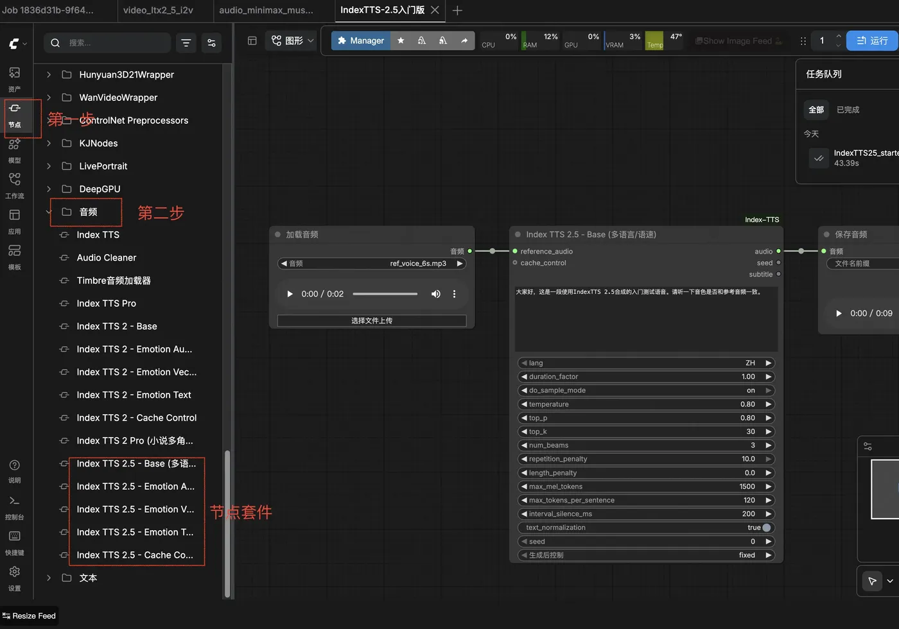
Task: Collapse the 加载音频 node with its dot
Action: [277, 234]
